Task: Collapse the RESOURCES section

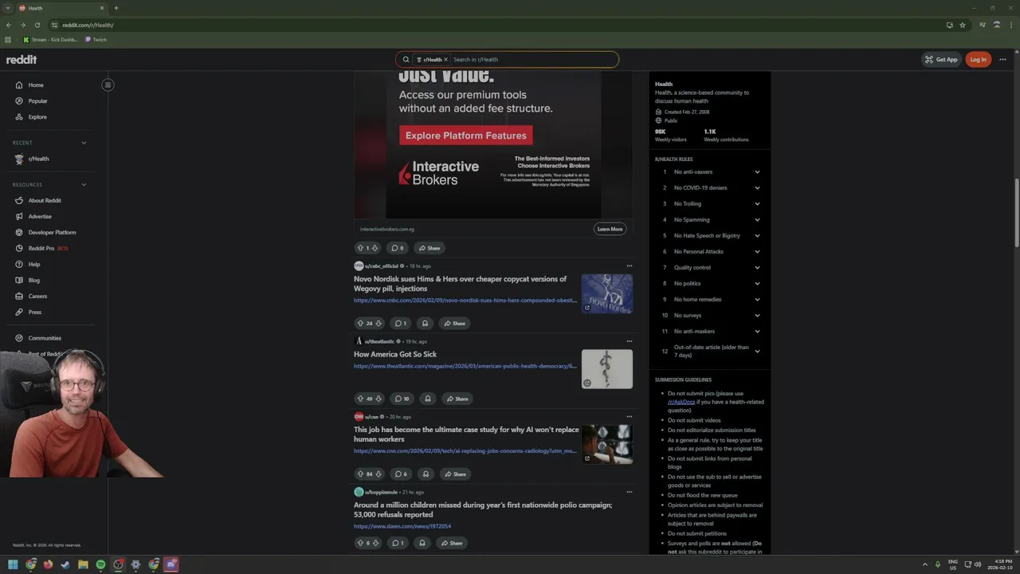Action: [84, 185]
